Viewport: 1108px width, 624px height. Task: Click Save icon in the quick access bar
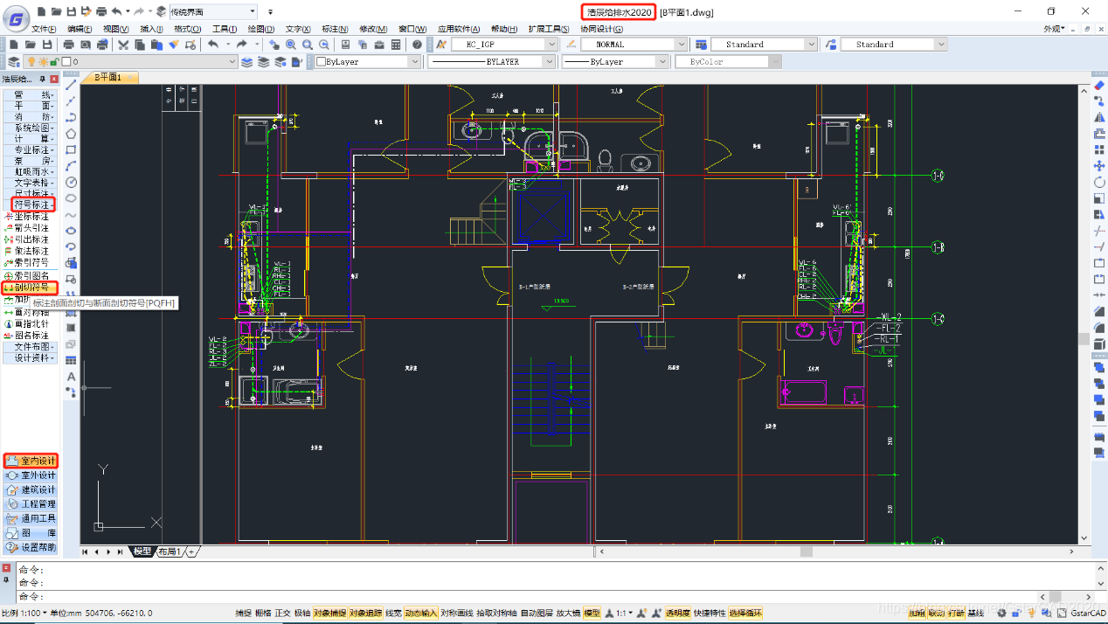pyautogui.click(x=71, y=11)
